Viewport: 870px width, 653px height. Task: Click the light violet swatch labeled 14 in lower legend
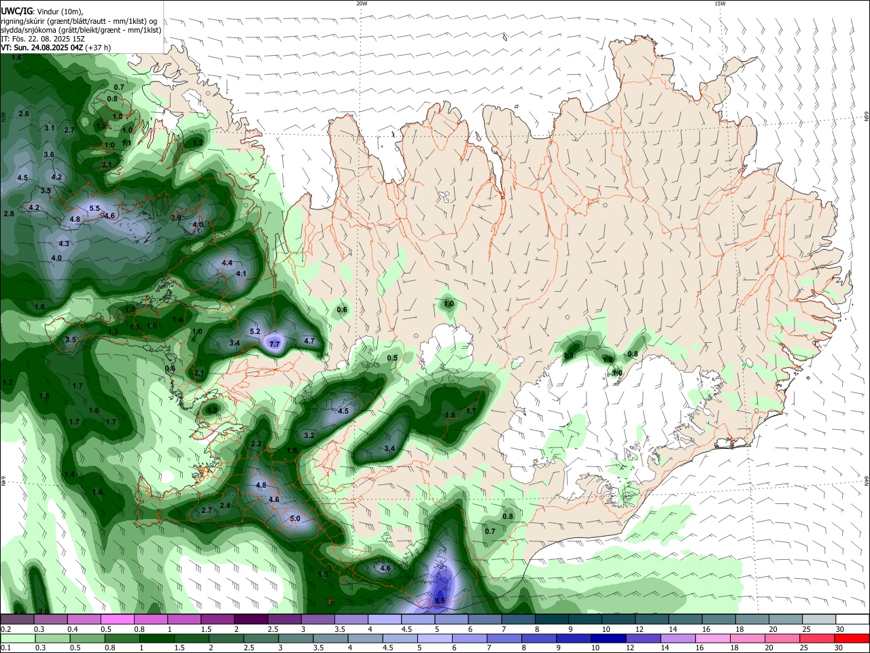pos(678,638)
